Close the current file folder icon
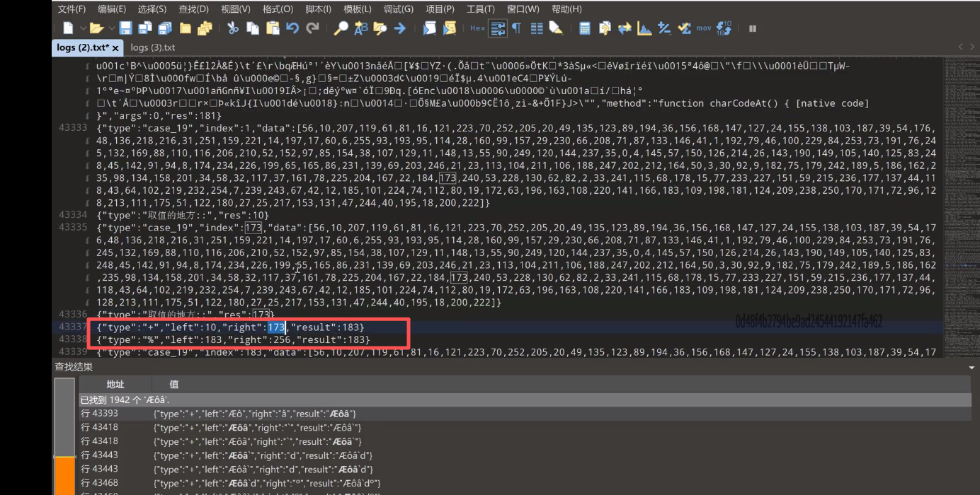 [186, 28]
